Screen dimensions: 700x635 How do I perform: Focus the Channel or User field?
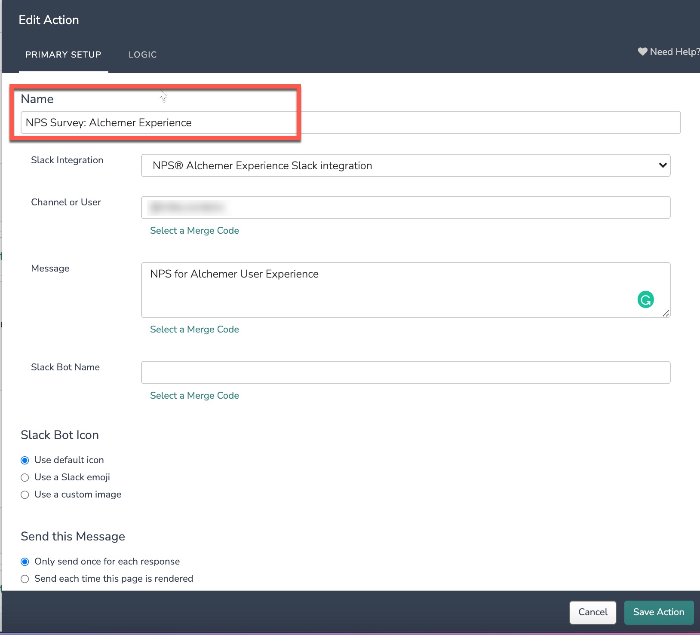coord(405,208)
